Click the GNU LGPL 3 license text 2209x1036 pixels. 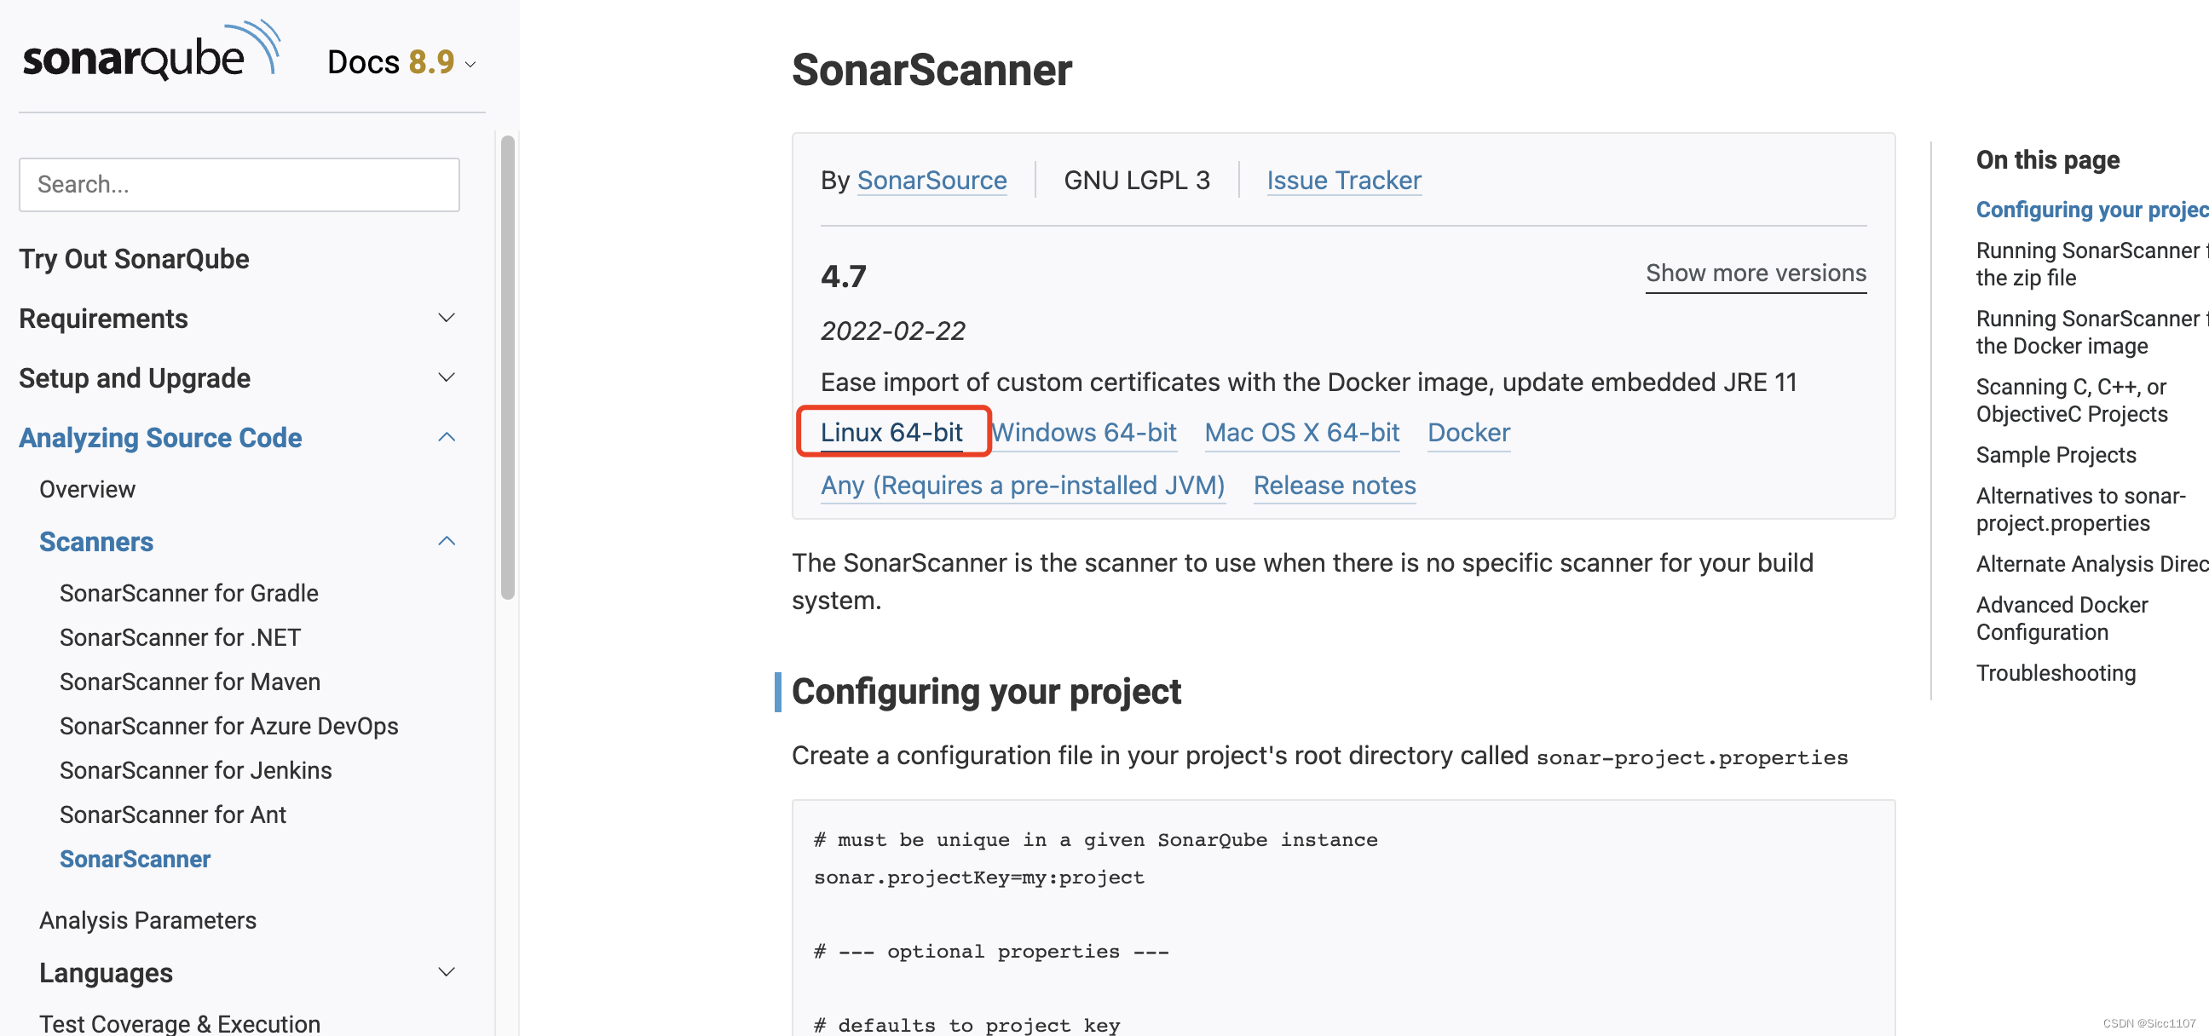coord(1136,180)
